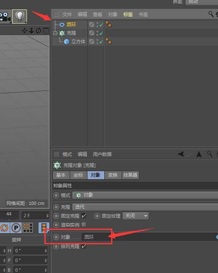Click the torus icon of 圆环
Image resolution: width=218 pixels, height=273 pixels.
tap(62, 25)
